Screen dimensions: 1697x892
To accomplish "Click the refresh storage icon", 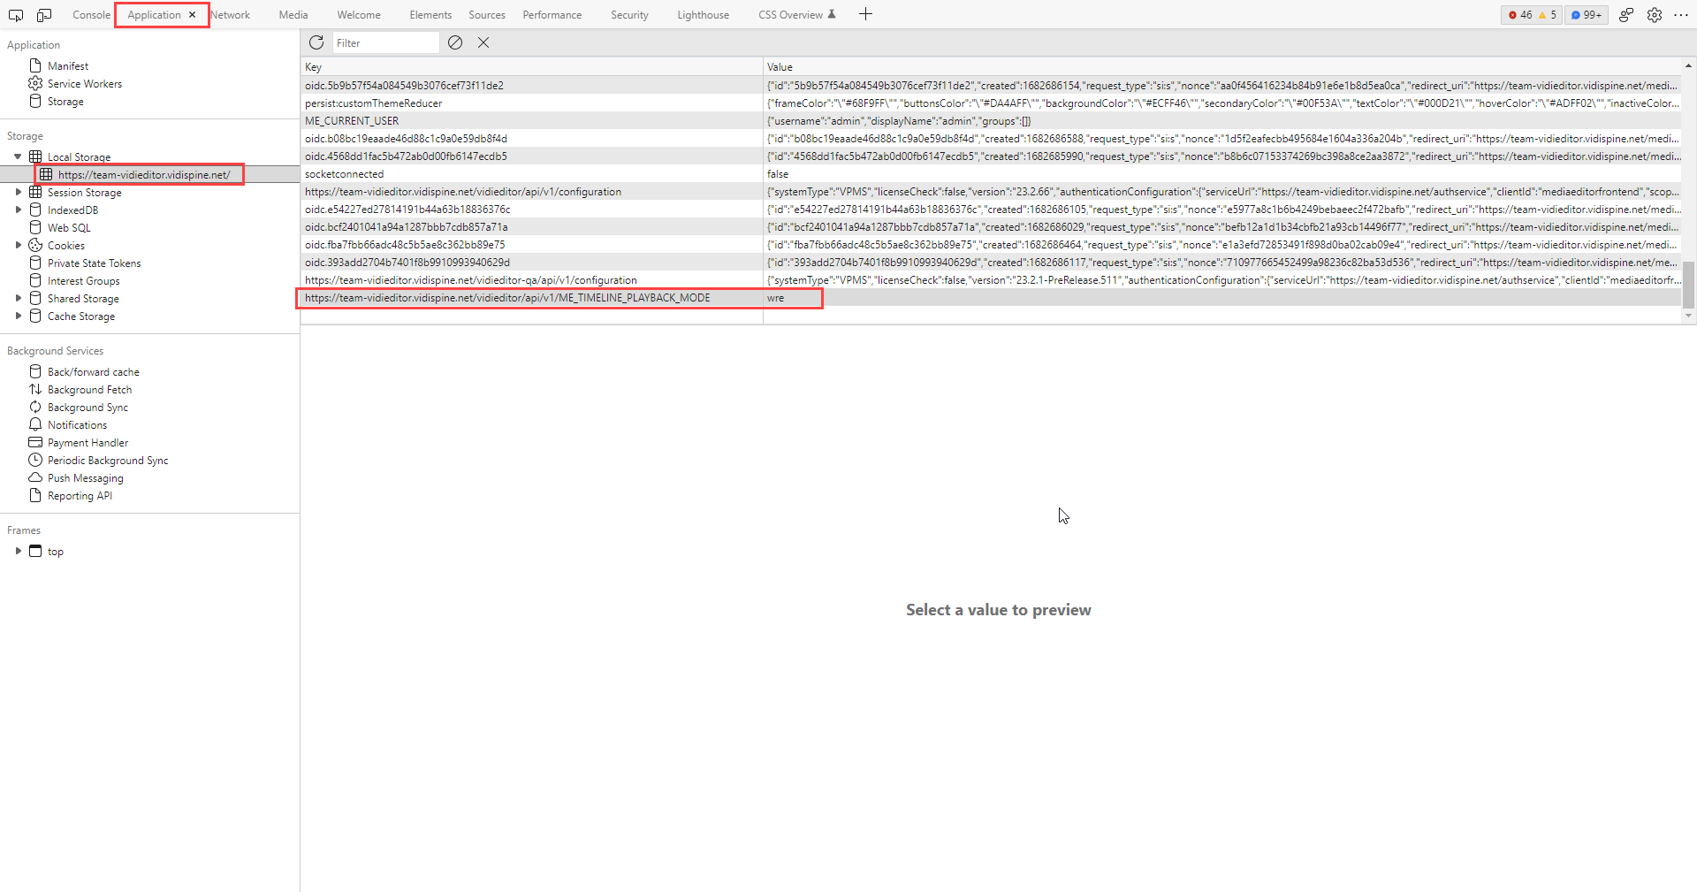I will [316, 42].
